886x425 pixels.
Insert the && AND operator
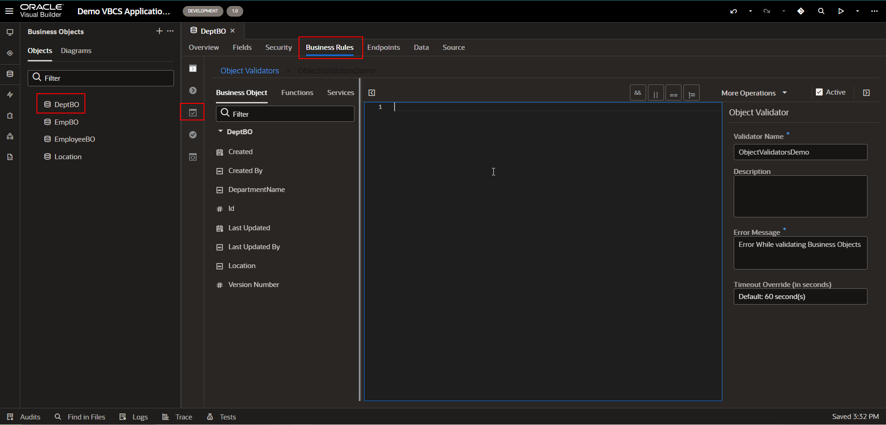(x=638, y=93)
